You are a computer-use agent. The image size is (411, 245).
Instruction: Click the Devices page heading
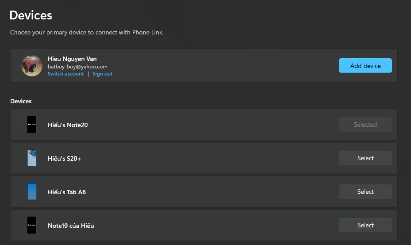tap(31, 15)
